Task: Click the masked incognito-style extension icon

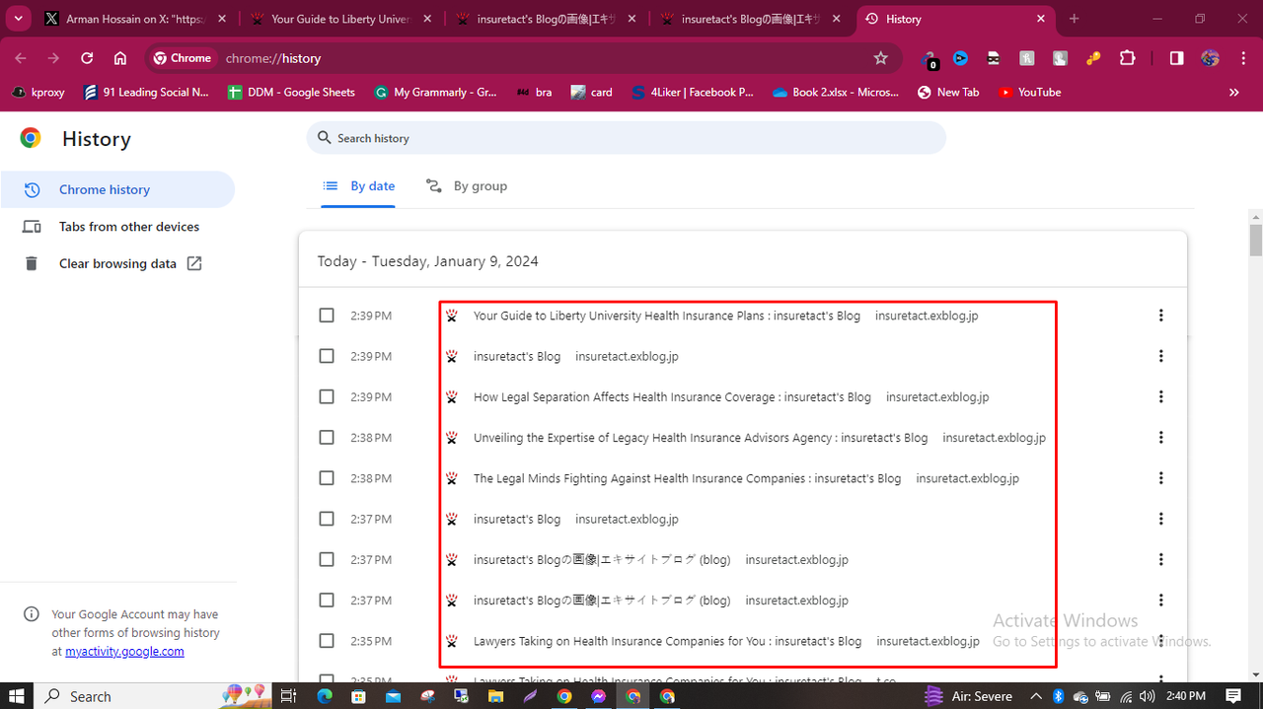Action: [993, 58]
